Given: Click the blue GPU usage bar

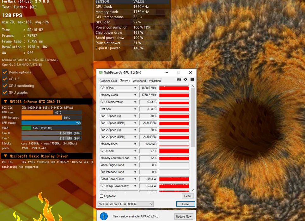Looking at the screenshot, I should click(x=51, y=122).
